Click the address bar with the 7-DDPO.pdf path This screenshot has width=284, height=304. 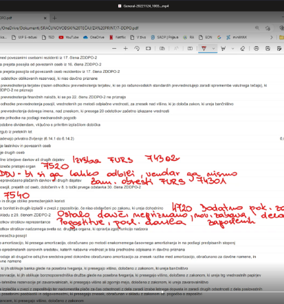pyautogui.click(x=69, y=28)
